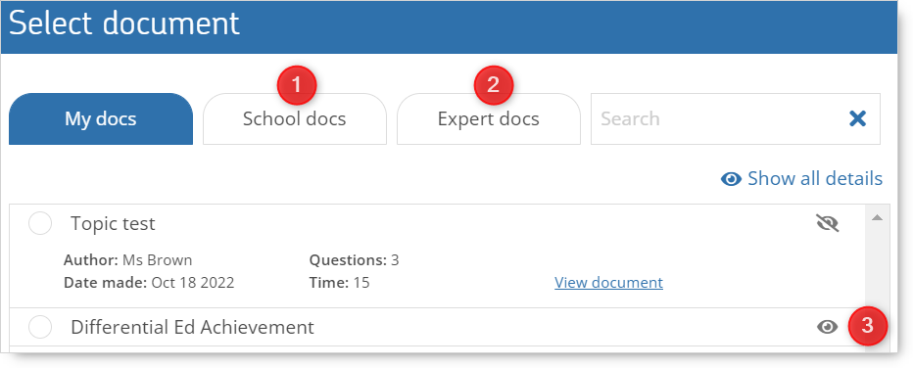Click the Topic test document title
The height and width of the screenshot is (368, 913).
click(x=113, y=223)
